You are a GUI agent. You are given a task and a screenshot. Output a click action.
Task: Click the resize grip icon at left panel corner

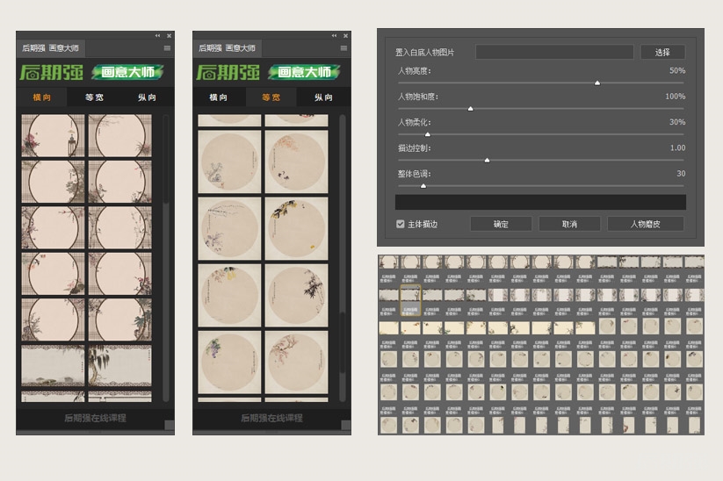click(x=170, y=425)
